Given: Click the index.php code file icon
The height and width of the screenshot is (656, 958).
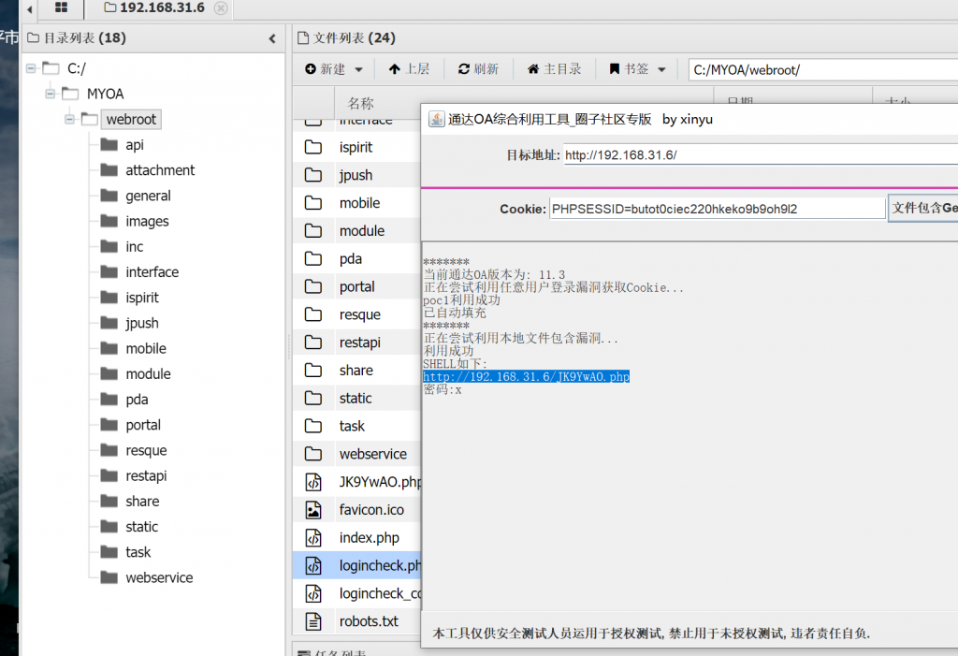Looking at the screenshot, I should (x=313, y=538).
